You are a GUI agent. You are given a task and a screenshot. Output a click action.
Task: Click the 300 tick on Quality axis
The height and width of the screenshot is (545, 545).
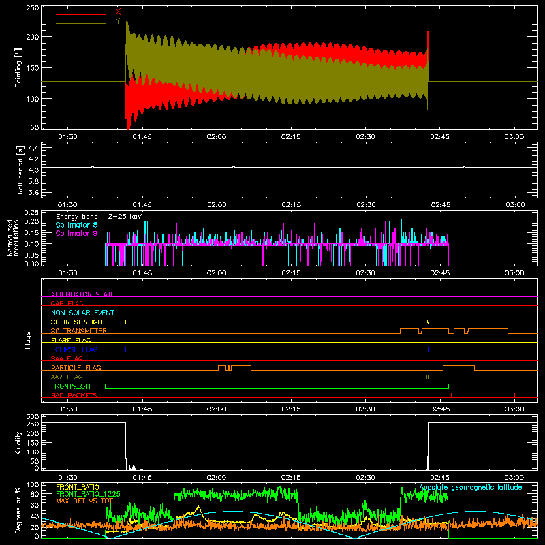click(33, 417)
